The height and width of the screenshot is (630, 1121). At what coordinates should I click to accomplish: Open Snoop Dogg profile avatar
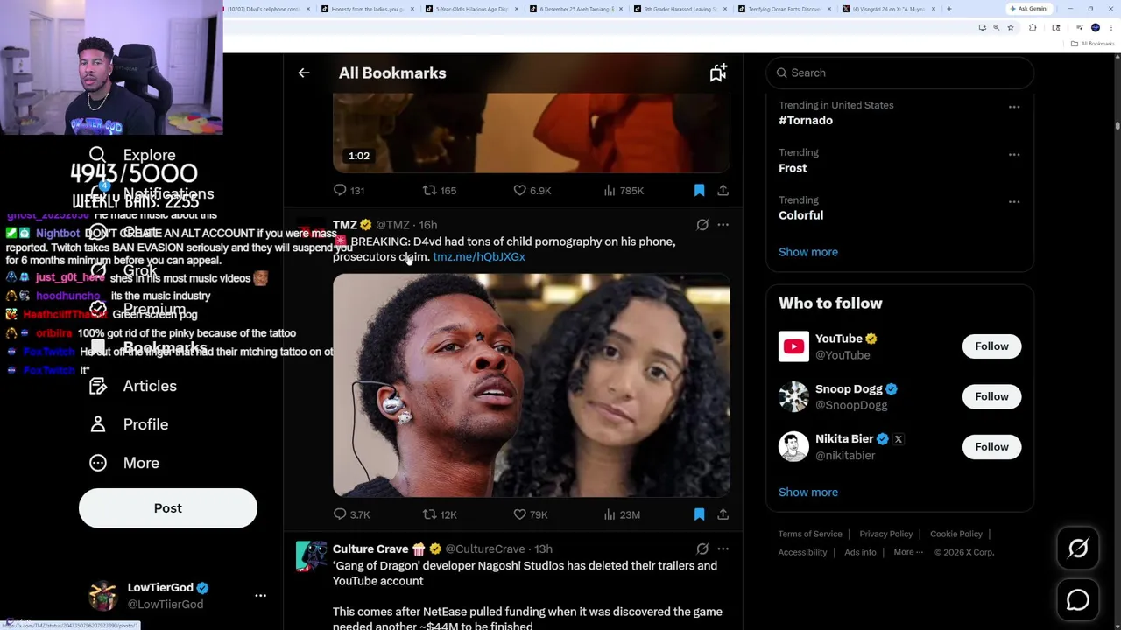[793, 396]
